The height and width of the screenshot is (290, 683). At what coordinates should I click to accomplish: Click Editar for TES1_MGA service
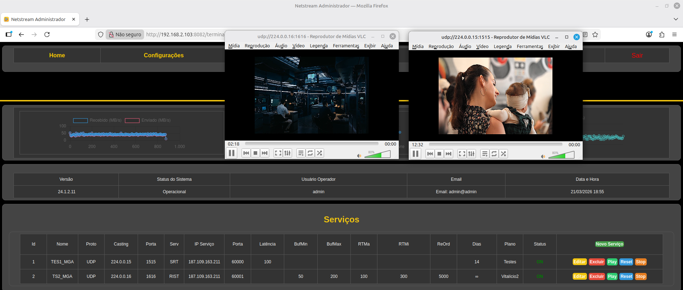click(579, 262)
